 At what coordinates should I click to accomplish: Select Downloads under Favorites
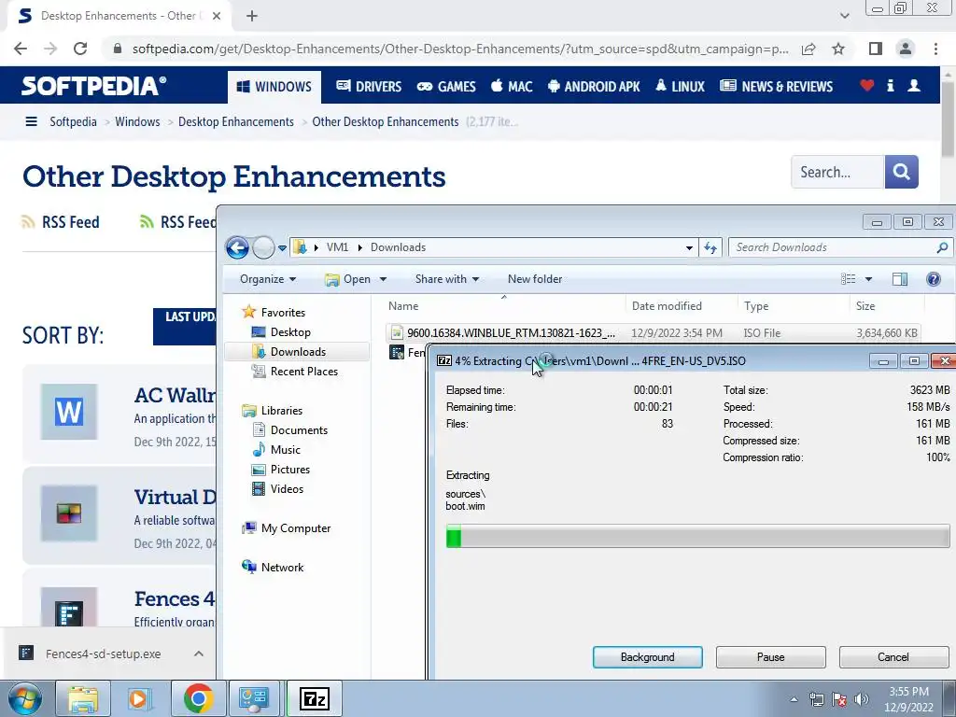298,352
